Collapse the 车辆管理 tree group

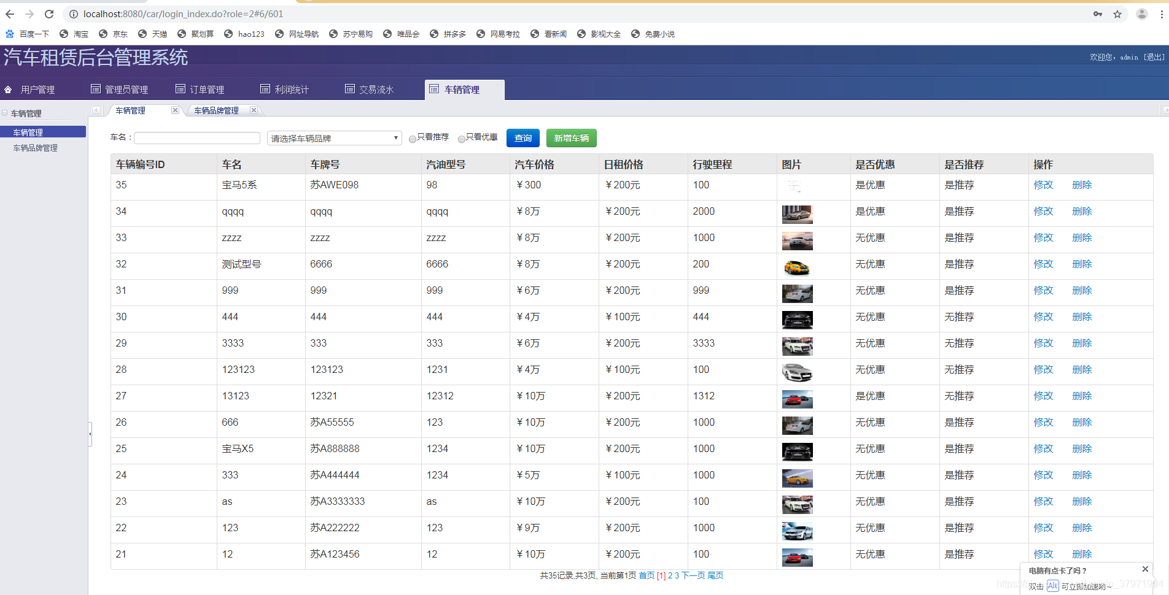tap(5, 113)
